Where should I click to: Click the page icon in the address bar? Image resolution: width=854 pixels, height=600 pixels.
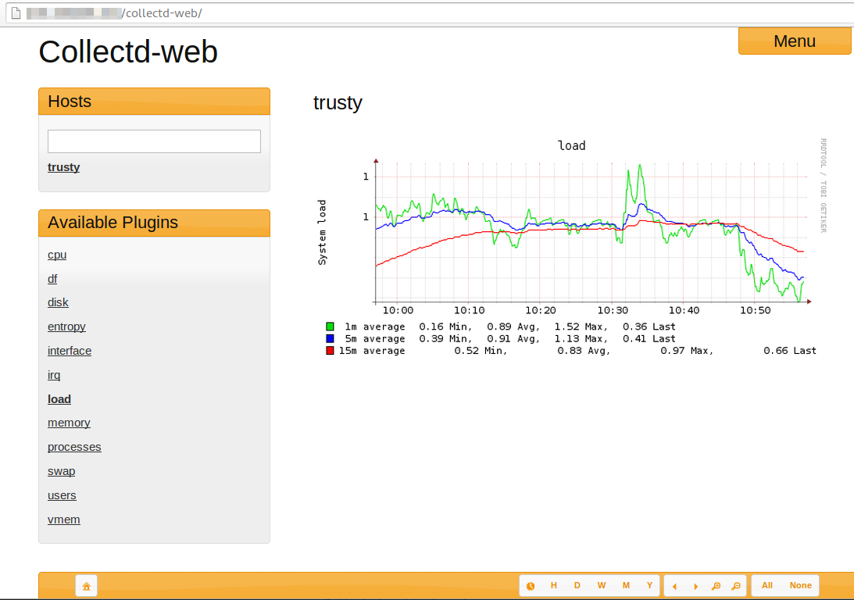click(16, 13)
